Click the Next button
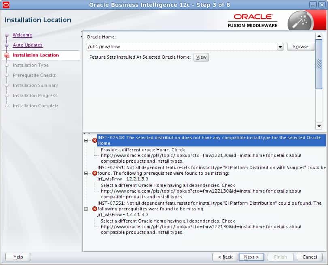Viewport: 328px width, 265px height. click(251, 257)
